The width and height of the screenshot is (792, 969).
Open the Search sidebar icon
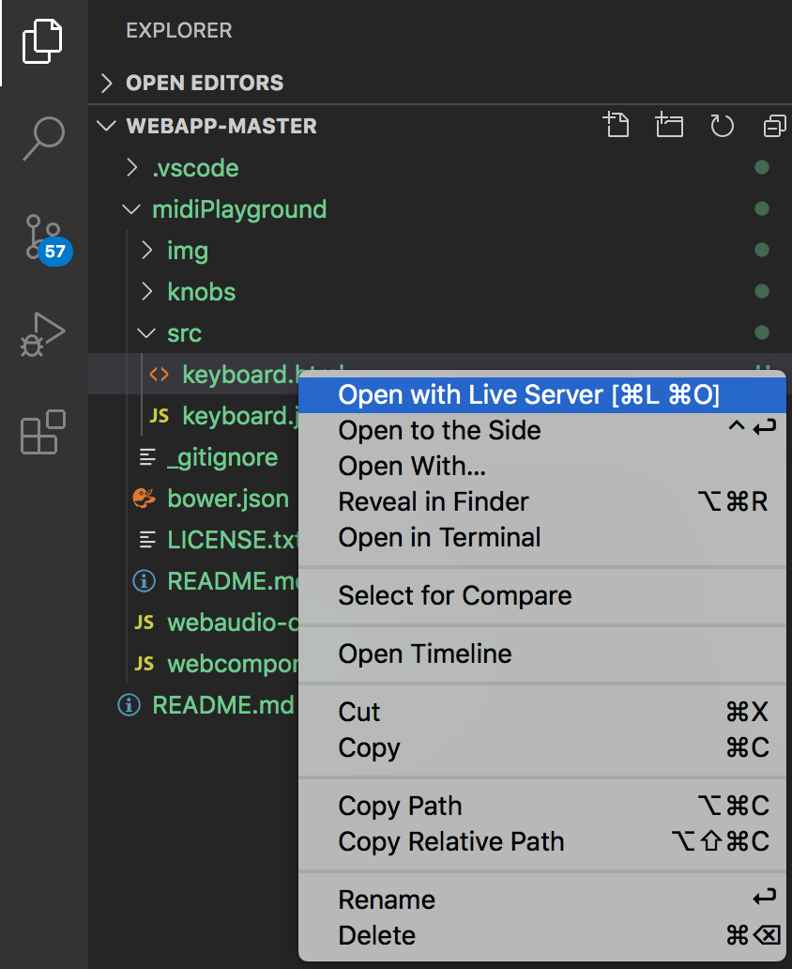41,139
